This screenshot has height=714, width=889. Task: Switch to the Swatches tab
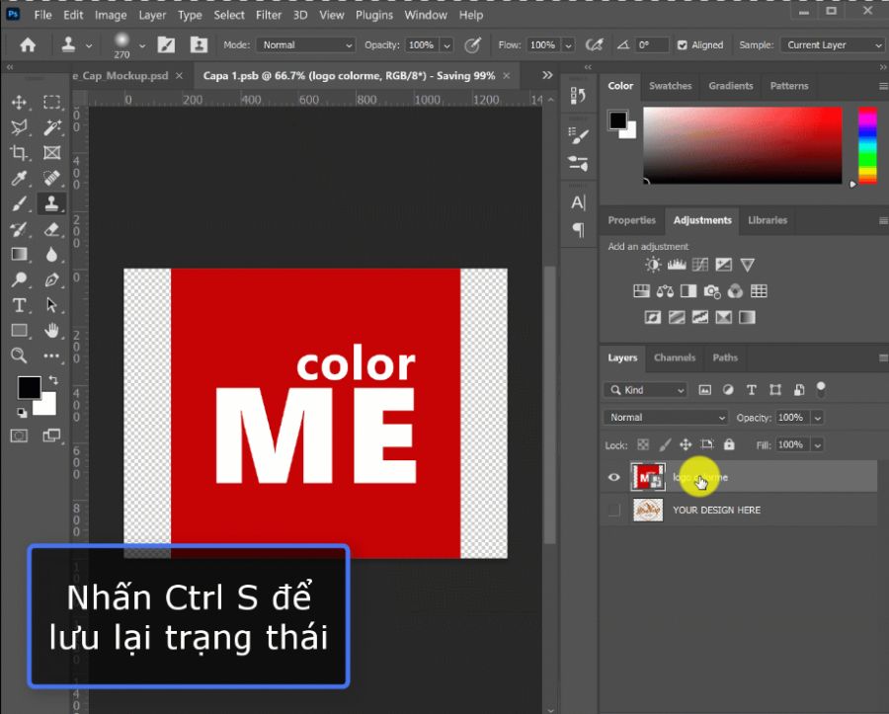click(x=670, y=86)
